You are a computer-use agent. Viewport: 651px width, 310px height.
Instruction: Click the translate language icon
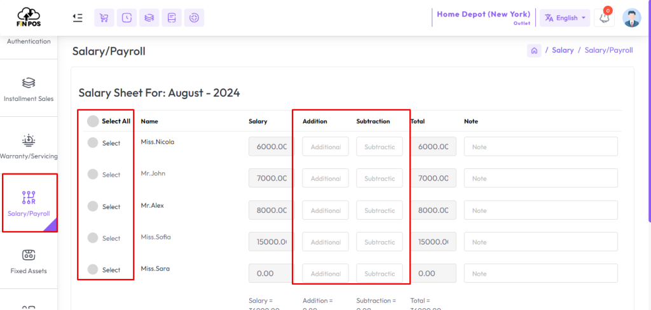[549, 18]
